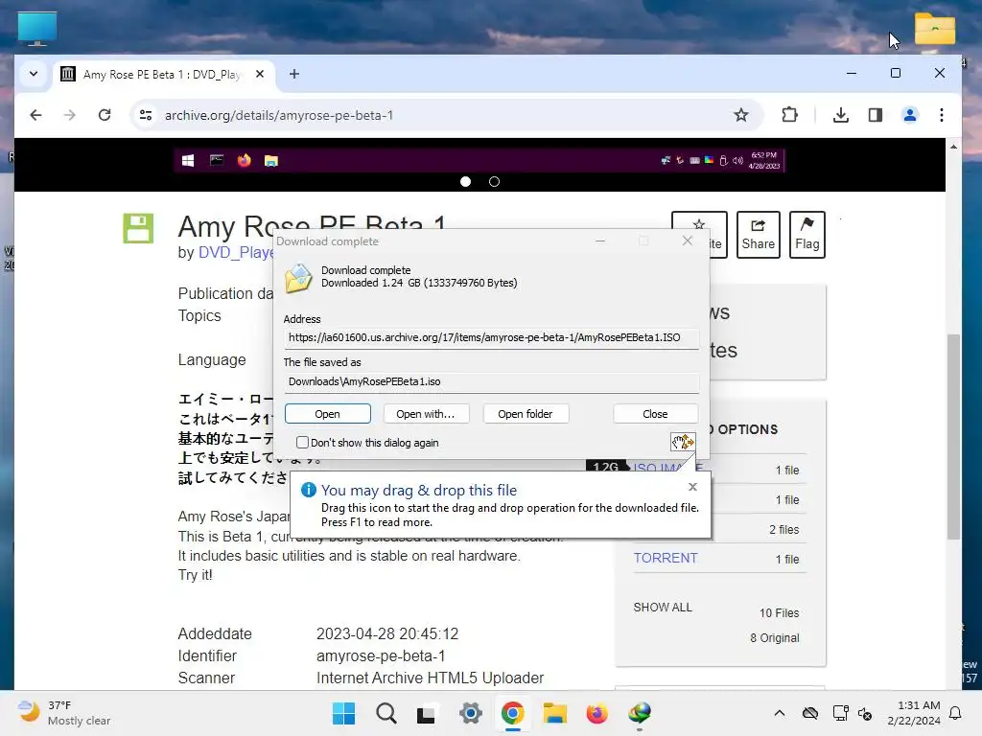Click the green floppy disk software icon
The width and height of the screenshot is (982, 736).
(138, 228)
